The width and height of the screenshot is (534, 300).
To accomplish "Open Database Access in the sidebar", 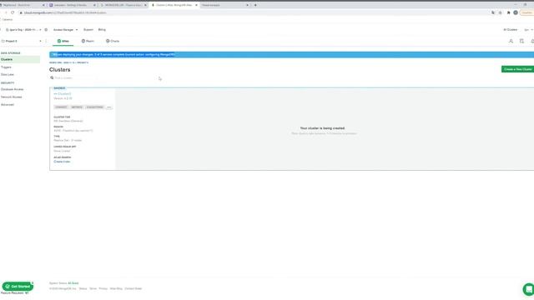I will pyautogui.click(x=12, y=89).
